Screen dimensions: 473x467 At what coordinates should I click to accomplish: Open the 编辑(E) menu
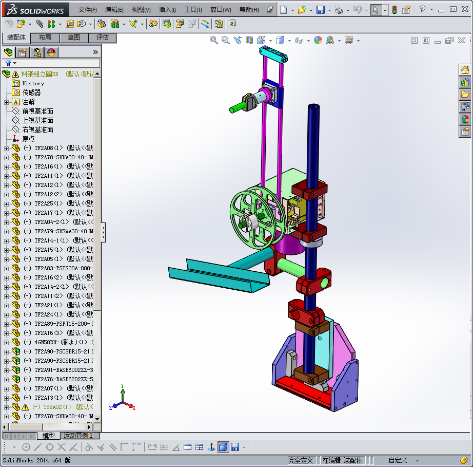pos(114,10)
